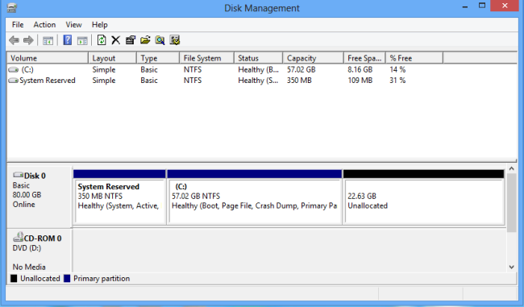Image resolution: width=524 pixels, height=307 pixels.
Task: Click the drive icon beside System Reserved volume
Action: click(x=14, y=81)
